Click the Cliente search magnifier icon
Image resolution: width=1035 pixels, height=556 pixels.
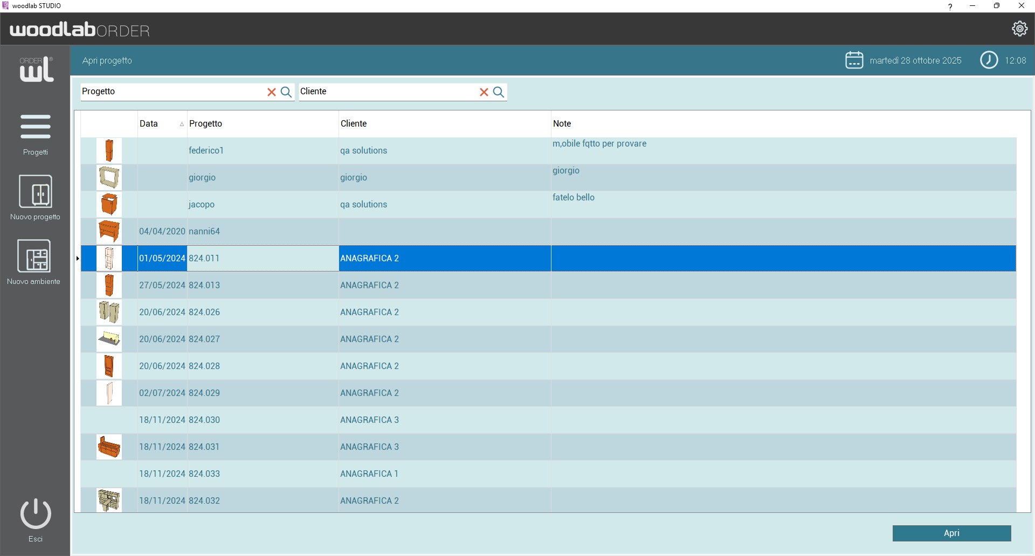pos(499,92)
